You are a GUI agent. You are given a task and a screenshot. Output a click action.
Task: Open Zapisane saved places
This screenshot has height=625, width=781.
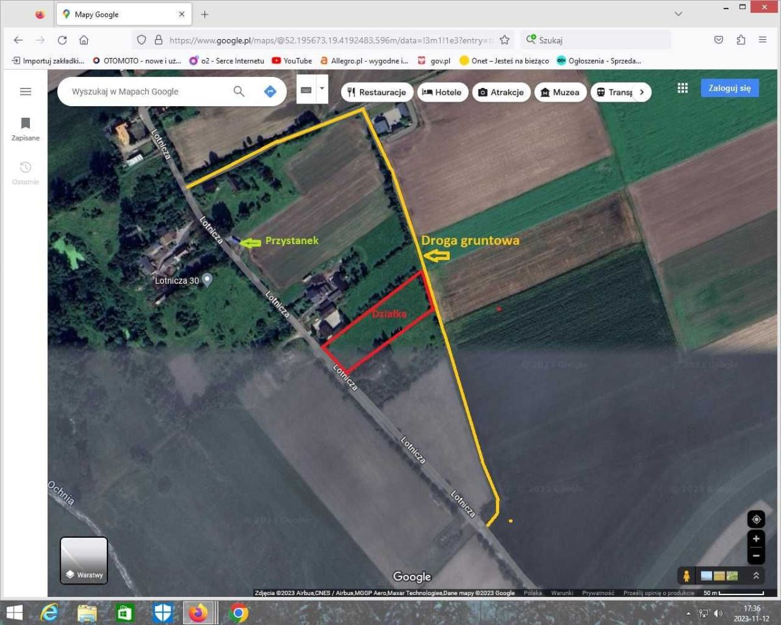[25, 129]
